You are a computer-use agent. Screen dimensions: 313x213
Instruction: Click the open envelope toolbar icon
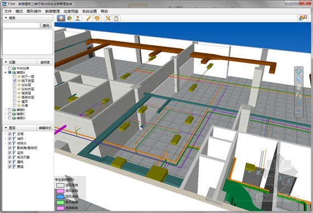point(61,18)
